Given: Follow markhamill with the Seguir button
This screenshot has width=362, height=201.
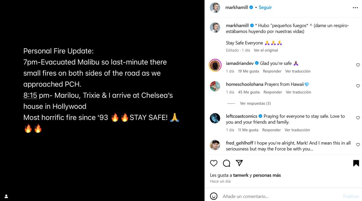Looking at the screenshot, I should pos(265,8).
